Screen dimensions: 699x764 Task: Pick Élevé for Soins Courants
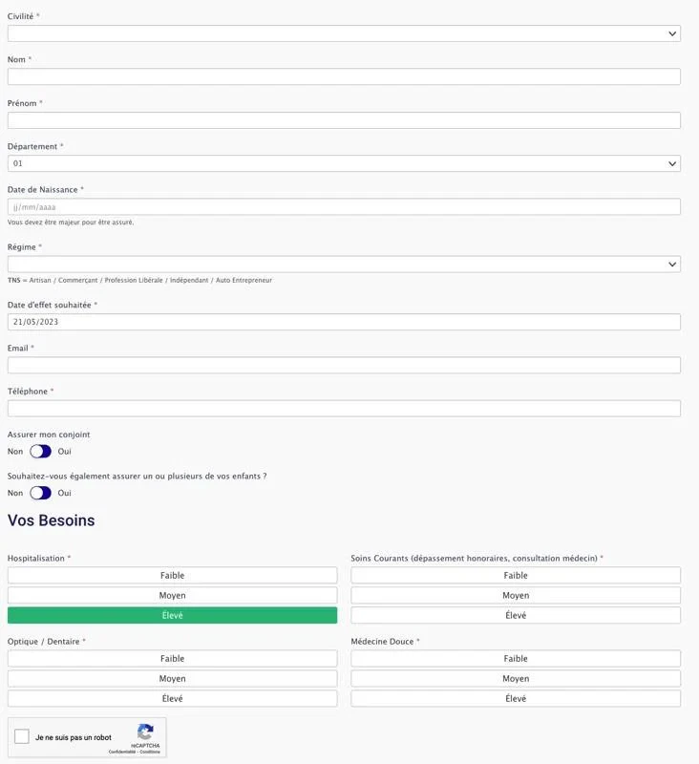(x=516, y=616)
